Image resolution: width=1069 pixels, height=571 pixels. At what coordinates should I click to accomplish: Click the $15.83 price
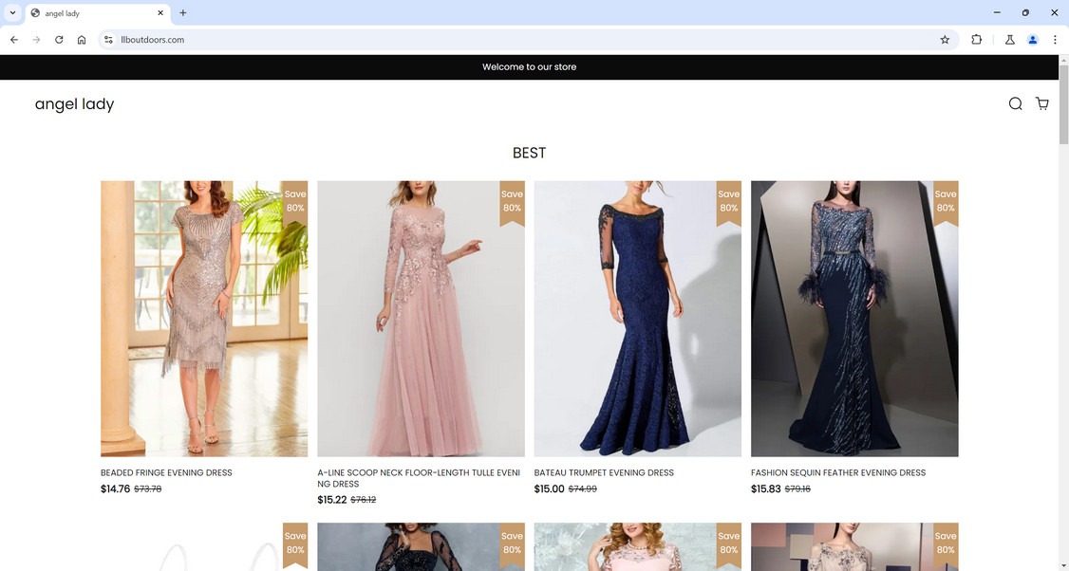(765, 488)
